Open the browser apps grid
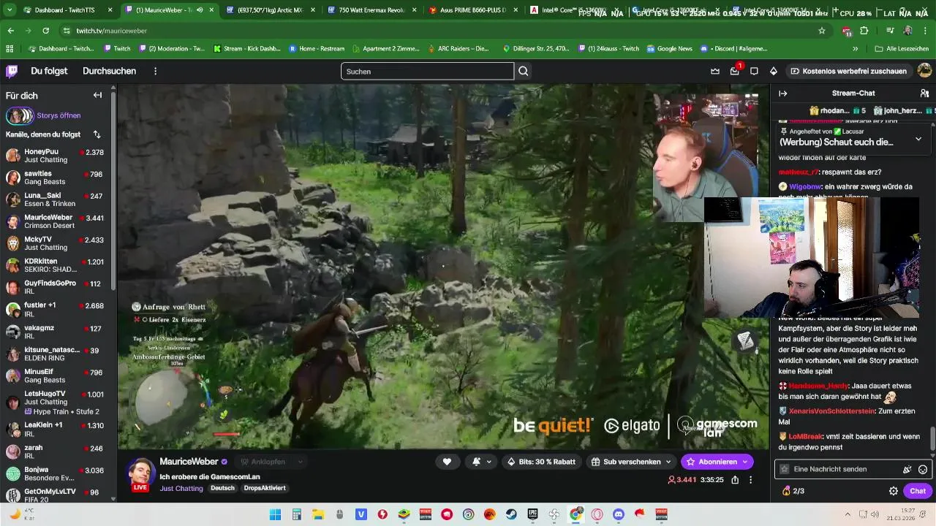This screenshot has height=526, width=936. pos(10,48)
